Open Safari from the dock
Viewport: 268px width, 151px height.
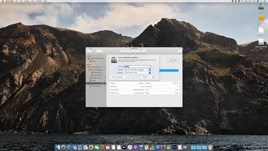pyautogui.click(x=69, y=147)
